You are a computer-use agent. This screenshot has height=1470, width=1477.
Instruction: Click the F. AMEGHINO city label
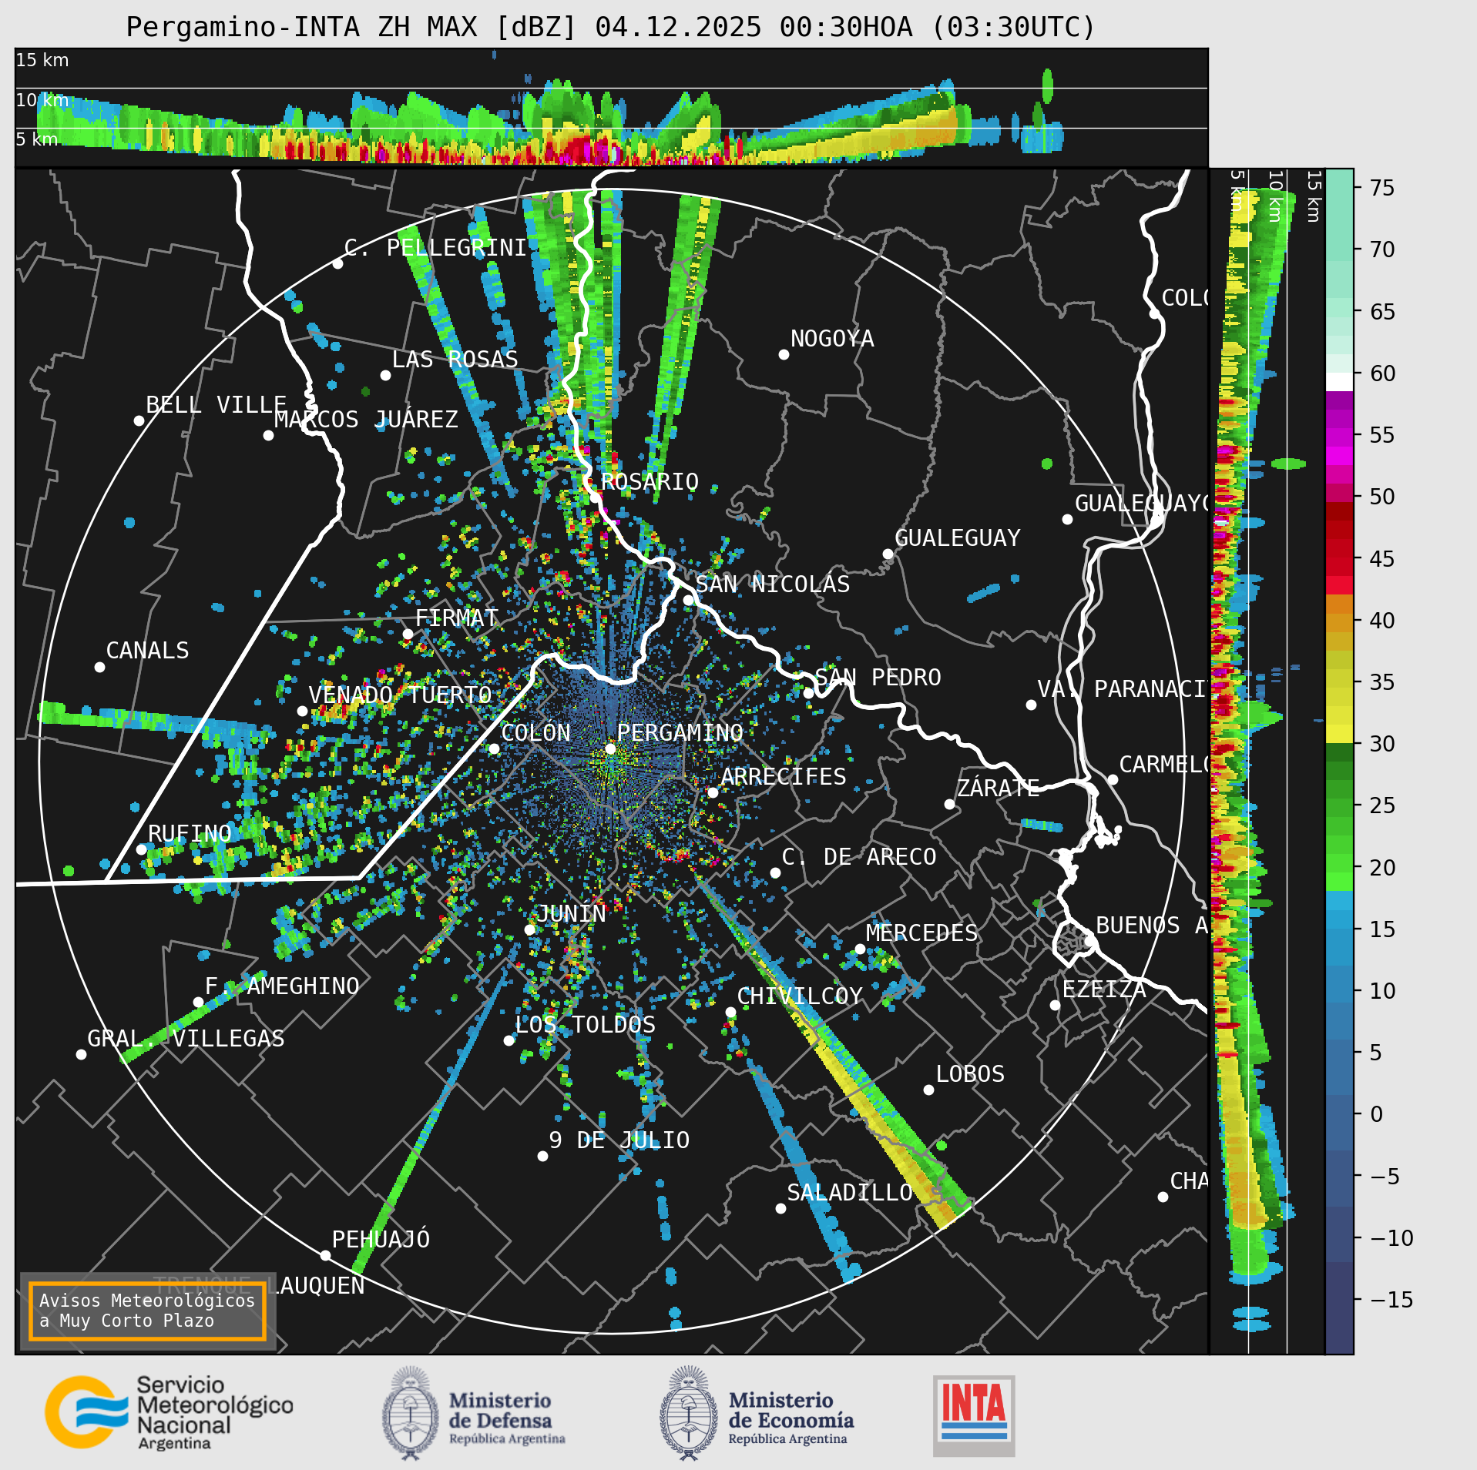click(282, 986)
